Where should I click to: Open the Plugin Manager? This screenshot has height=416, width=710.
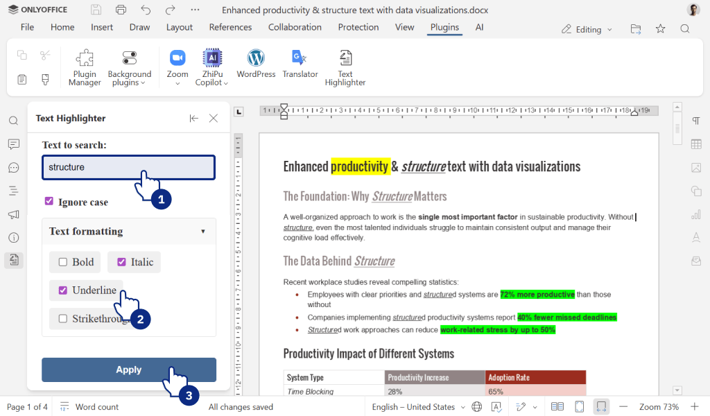(84, 66)
